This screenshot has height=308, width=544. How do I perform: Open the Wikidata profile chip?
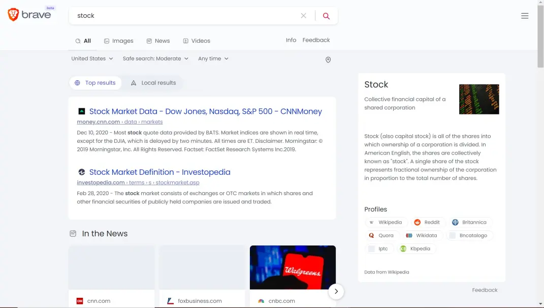(422, 235)
